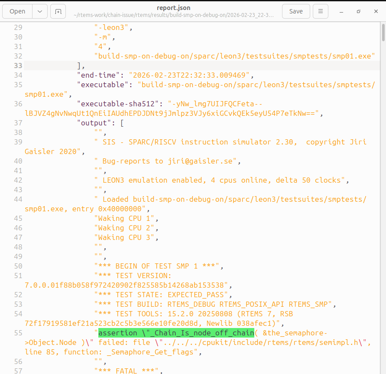Click the "Waking CPU 2" line

(127, 228)
